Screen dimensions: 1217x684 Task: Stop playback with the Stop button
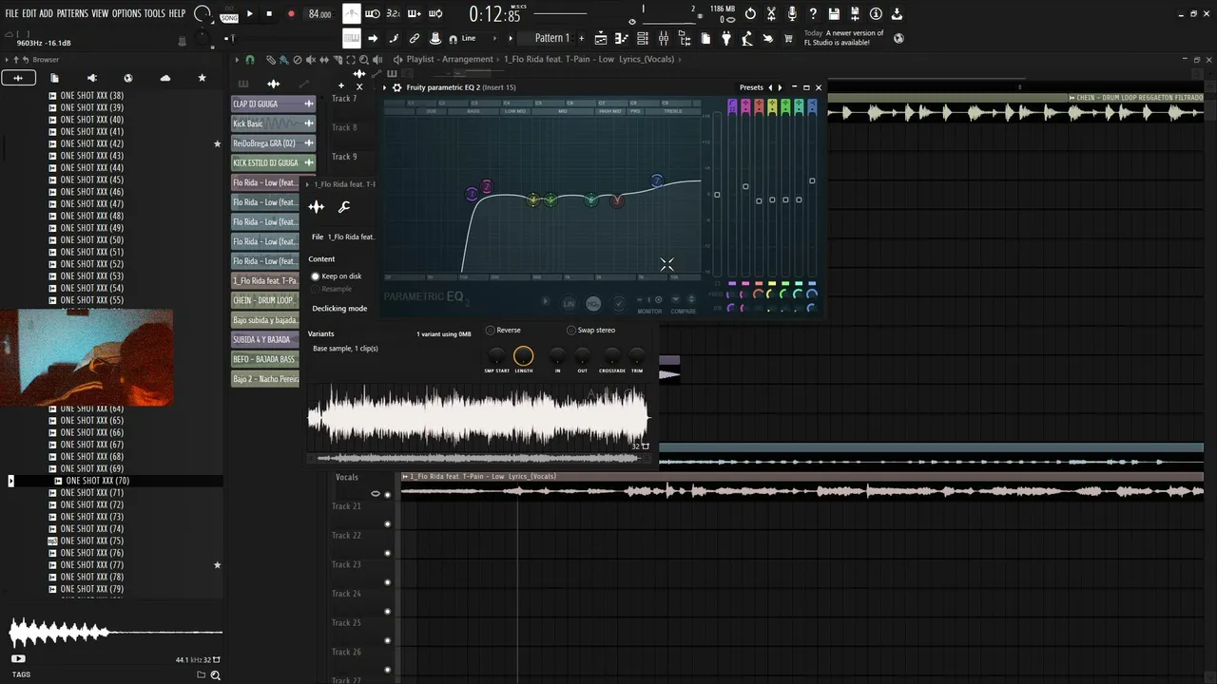[269, 14]
